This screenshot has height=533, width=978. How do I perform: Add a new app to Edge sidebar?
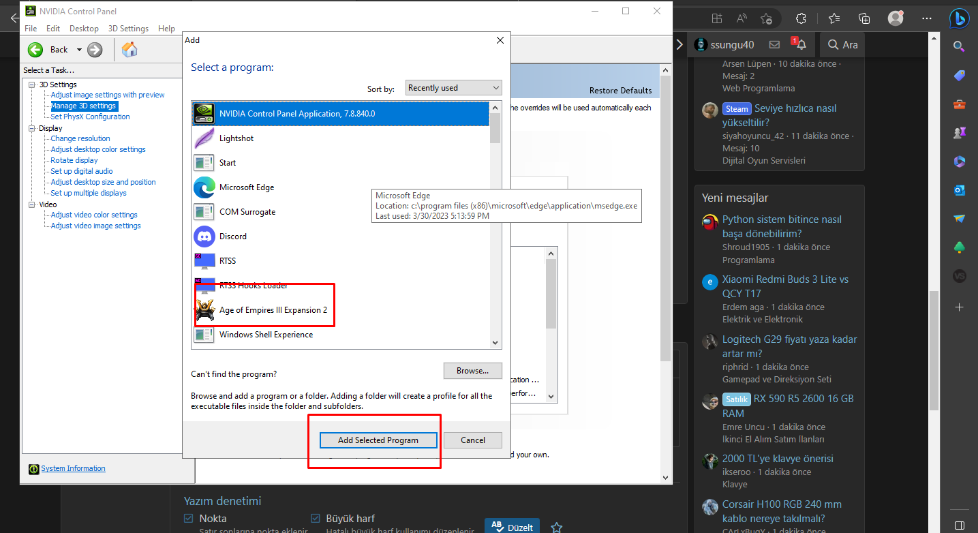click(x=959, y=307)
